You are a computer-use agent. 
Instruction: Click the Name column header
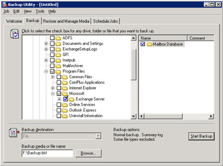[163, 38]
